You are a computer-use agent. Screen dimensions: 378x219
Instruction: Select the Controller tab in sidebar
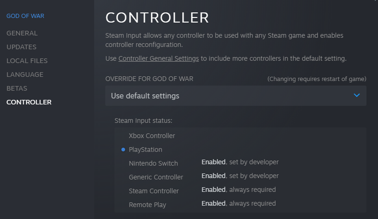click(x=29, y=102)
